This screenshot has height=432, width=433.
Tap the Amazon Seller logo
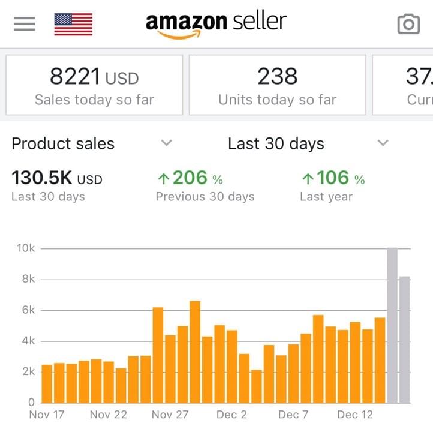[216, 24]
